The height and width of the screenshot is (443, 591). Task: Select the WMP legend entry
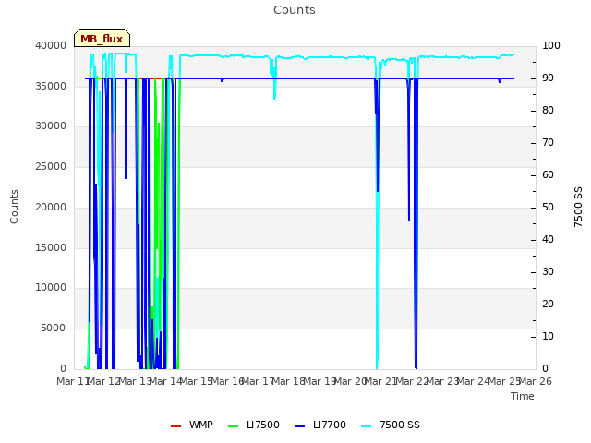pyautogui.click(x=191, y=425)
